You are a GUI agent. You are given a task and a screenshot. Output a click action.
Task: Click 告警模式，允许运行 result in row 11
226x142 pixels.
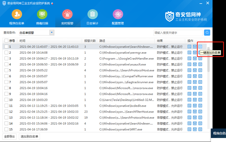(169, 106)
